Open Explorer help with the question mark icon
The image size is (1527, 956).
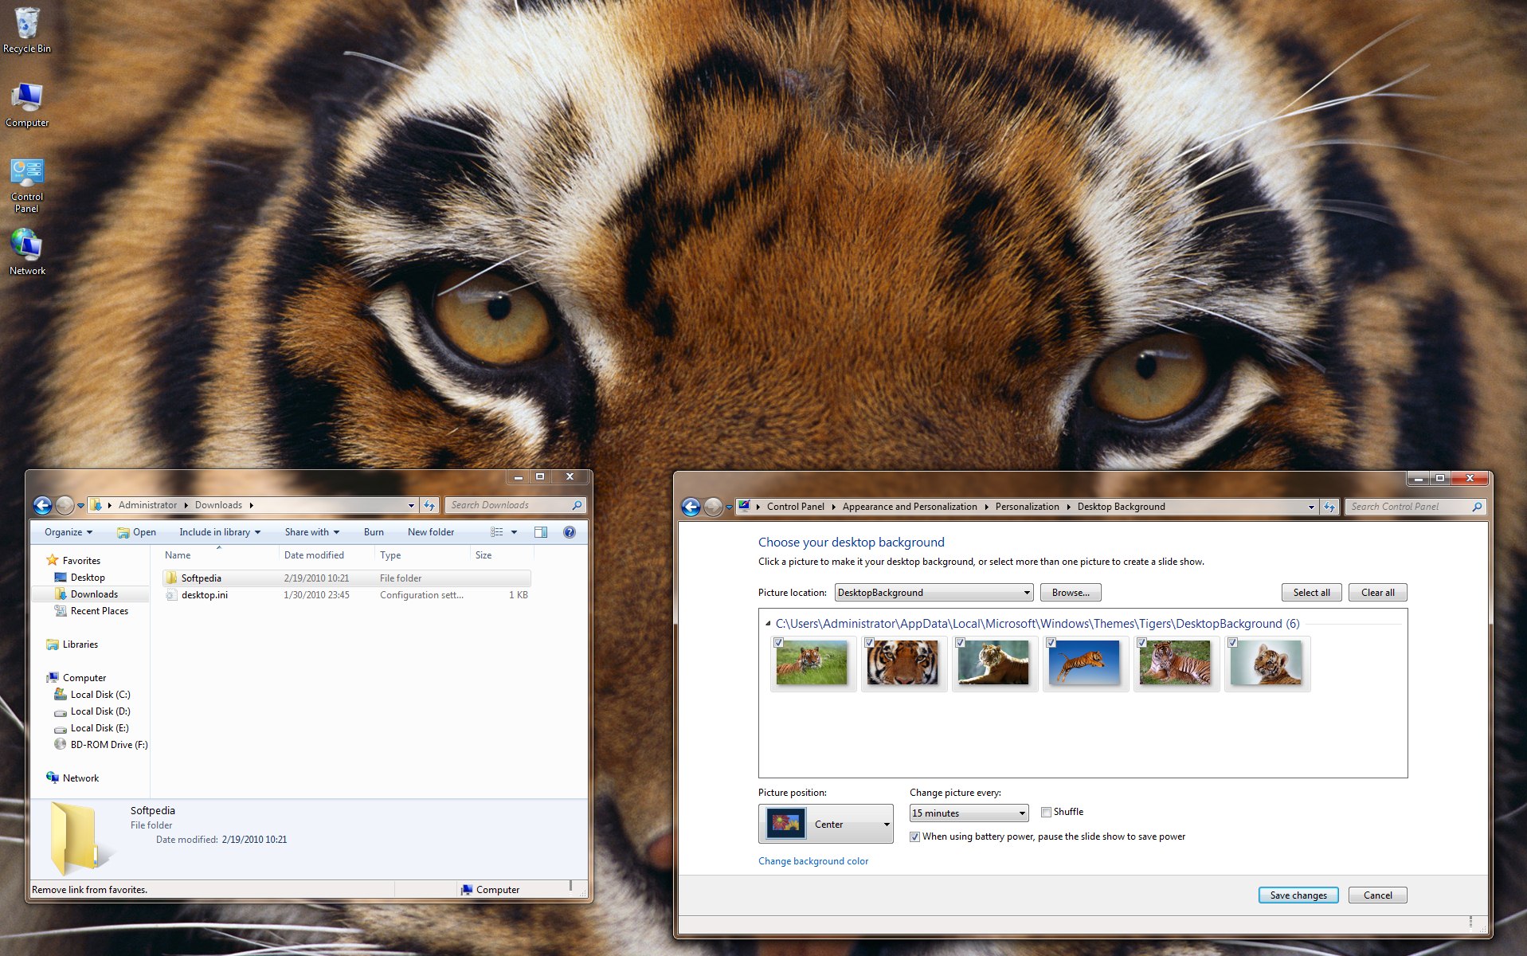(x=570, y=532)
